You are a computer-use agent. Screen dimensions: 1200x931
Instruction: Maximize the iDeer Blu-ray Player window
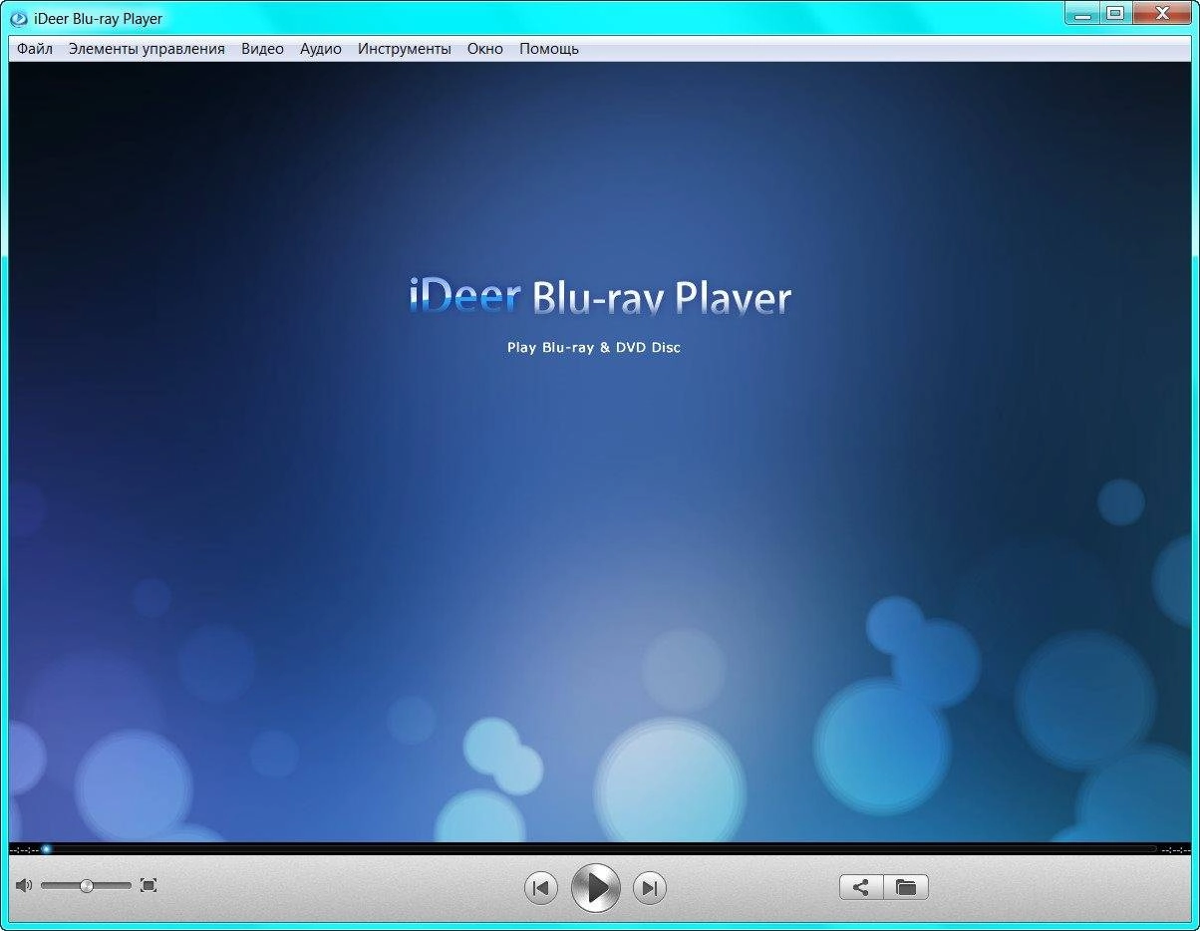(1115, 14)
